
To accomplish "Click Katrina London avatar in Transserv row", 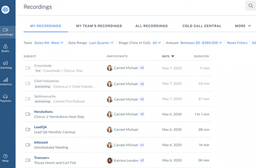I will 109,161.
